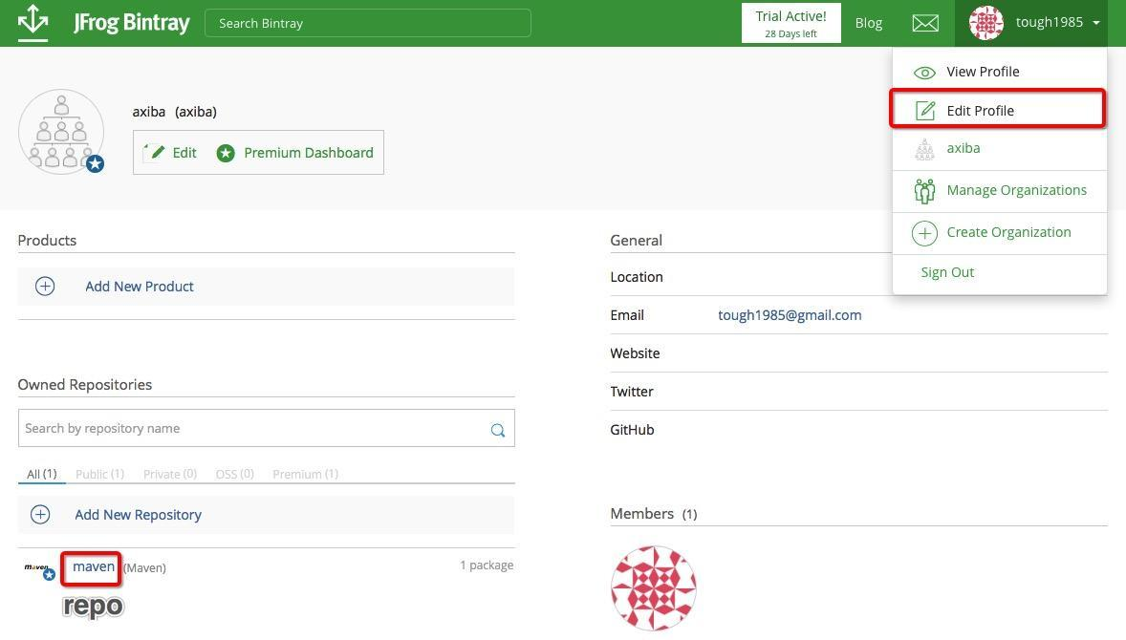The width and height of the screenshot is (1126, 640).
Task: Click the '(Maven)' repository type label
Action: click(x=144, y=568)
